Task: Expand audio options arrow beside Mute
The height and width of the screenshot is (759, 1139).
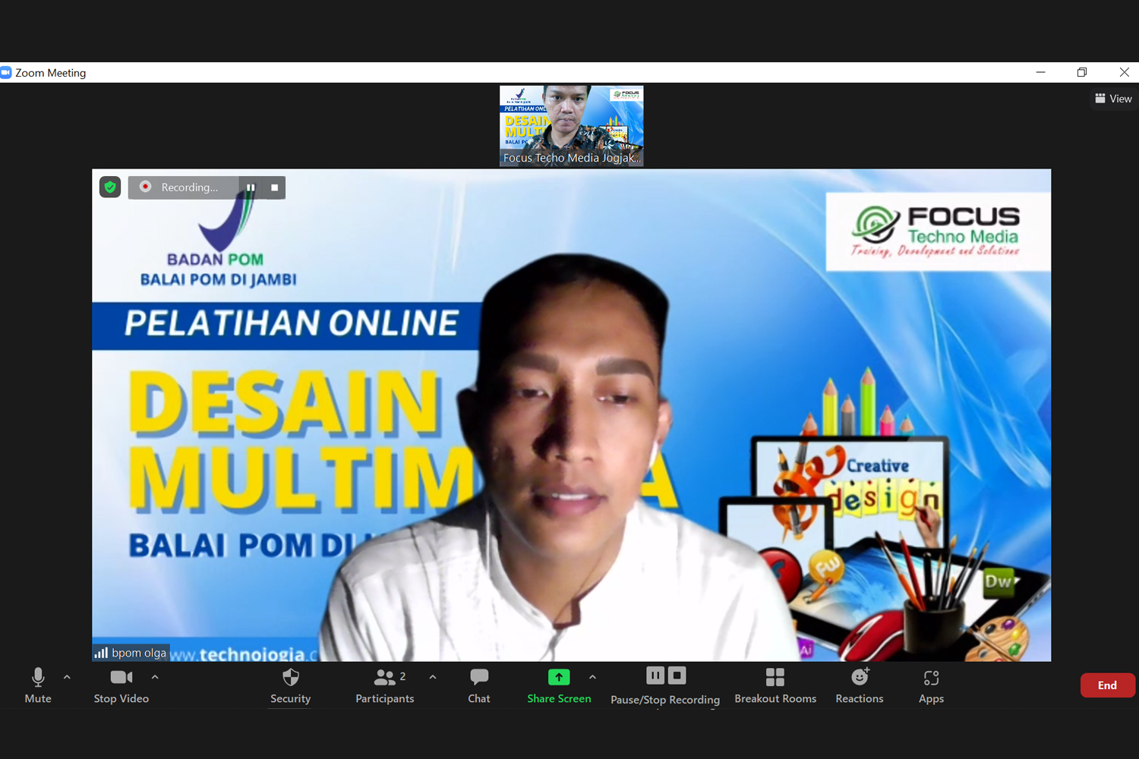Action: point(67,677)
